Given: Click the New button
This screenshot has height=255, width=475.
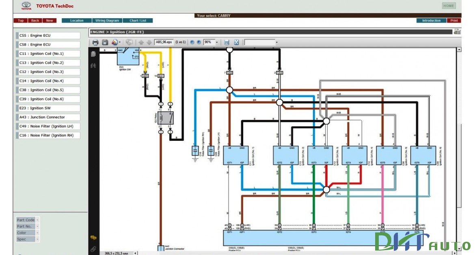Looking at the screenshot, I should 50,21.
